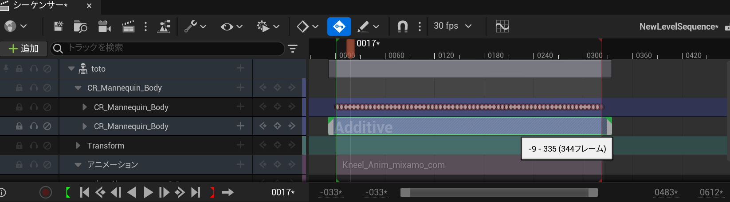Open the wrench actions menu
The height and width of the screenshot is (202, 730).
195,27
